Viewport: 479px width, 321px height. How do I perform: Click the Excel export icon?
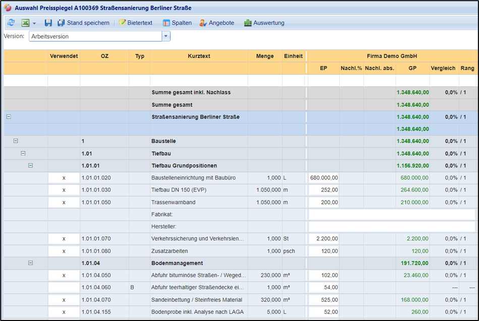click(25, 23)
